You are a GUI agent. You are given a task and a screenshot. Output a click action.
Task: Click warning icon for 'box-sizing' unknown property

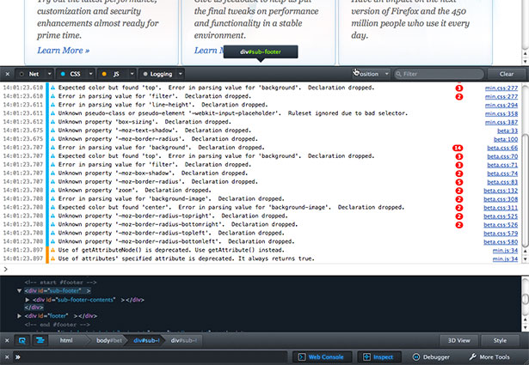point(52,122)
